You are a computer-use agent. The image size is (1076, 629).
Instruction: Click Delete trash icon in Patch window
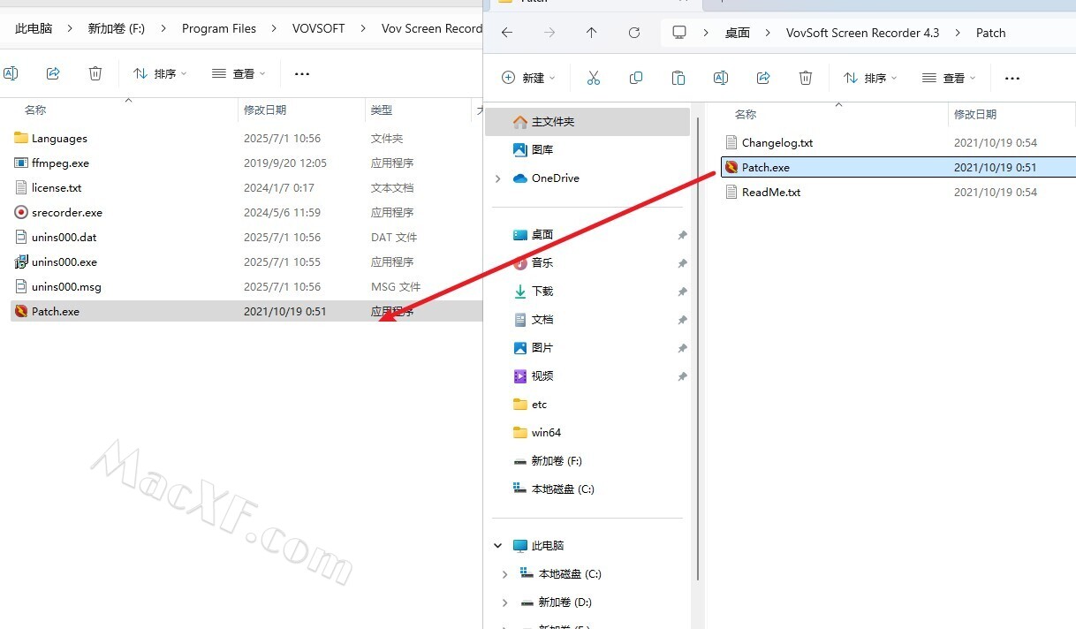pyautogui.click(x=806, y=78)
